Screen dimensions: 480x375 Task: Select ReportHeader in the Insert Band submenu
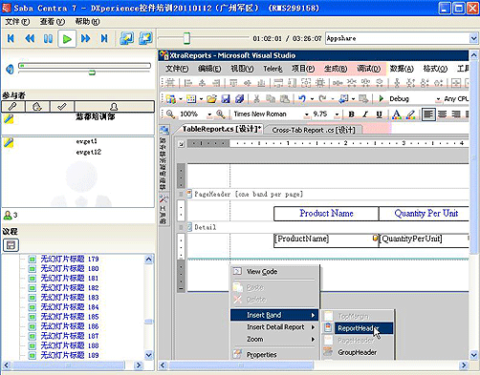[x=359, y=328]
